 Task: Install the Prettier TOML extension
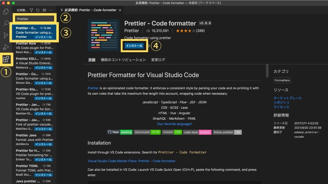(43, 175)
